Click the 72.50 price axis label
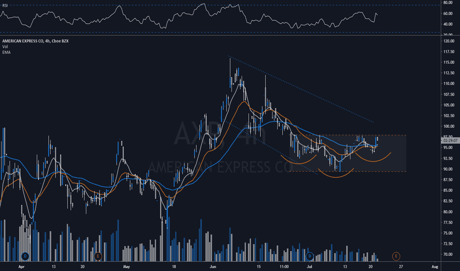 pyautogui.click(x=449, y=244)
